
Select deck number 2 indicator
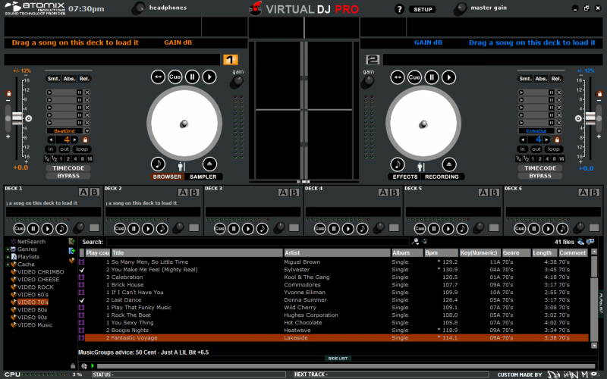pos(373,60)
